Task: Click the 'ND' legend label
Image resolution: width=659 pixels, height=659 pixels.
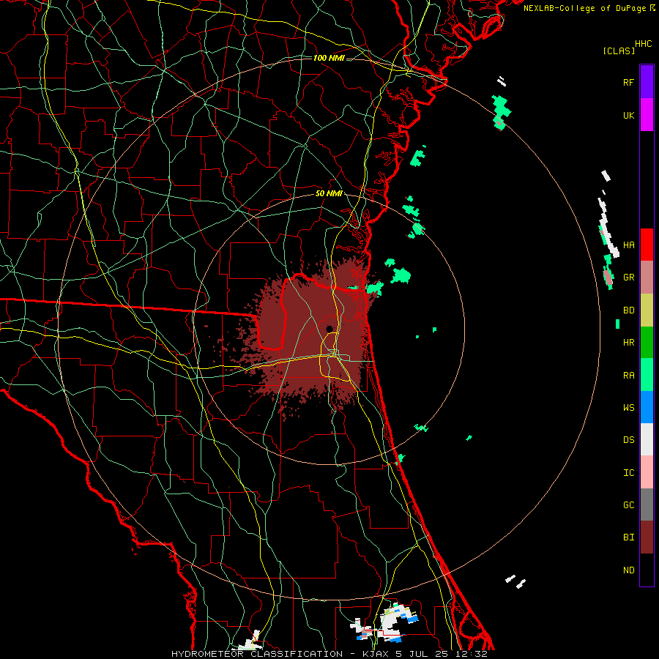Action: pyautogui.click(x=628, y=570)
